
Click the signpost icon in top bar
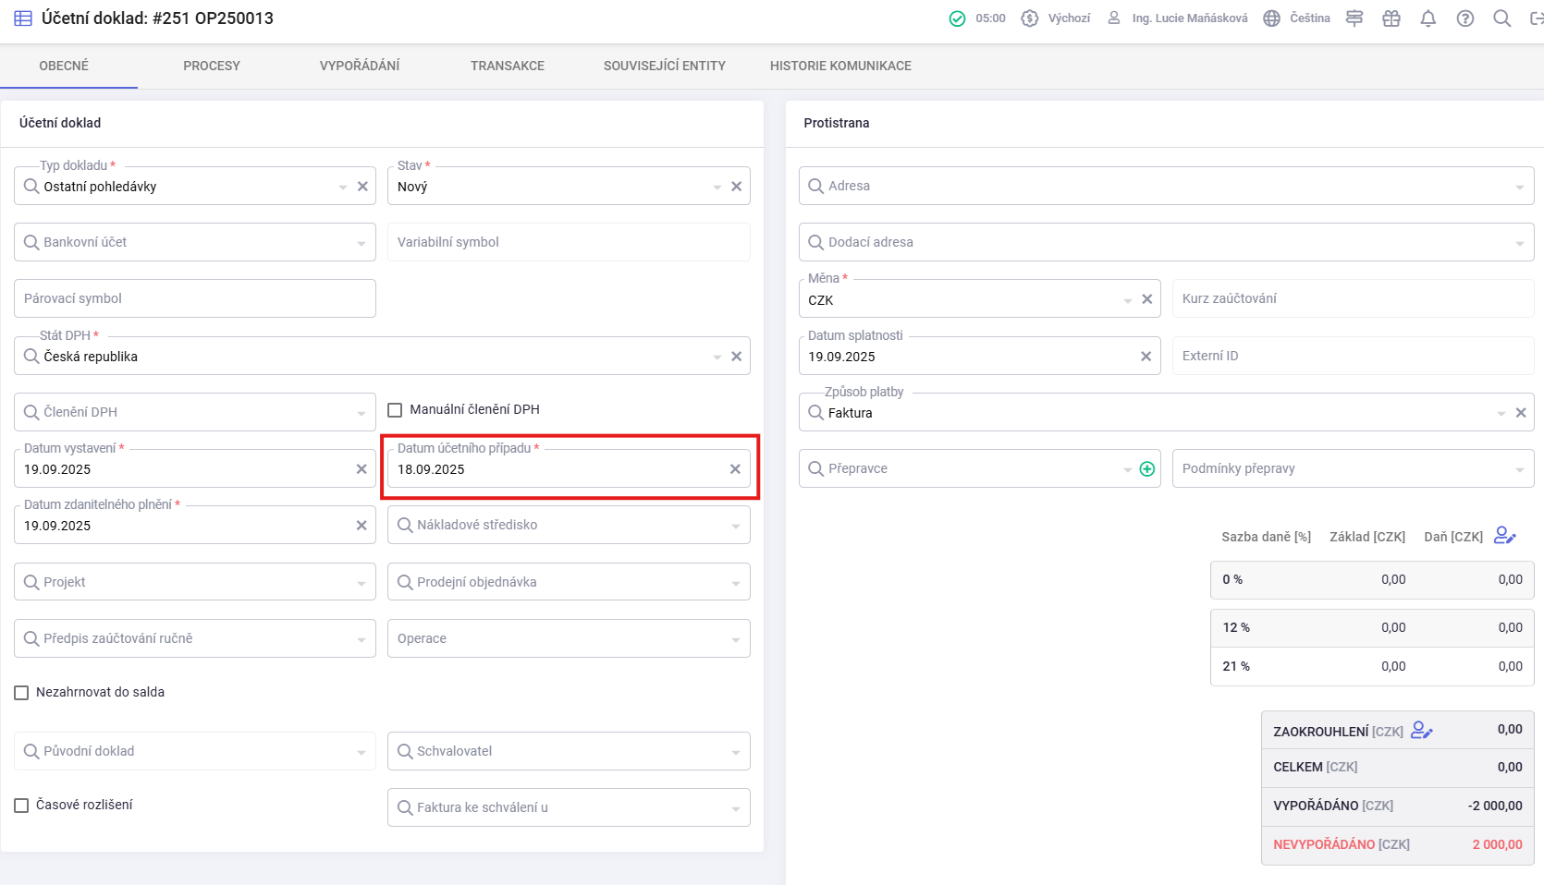[1354, 18]
